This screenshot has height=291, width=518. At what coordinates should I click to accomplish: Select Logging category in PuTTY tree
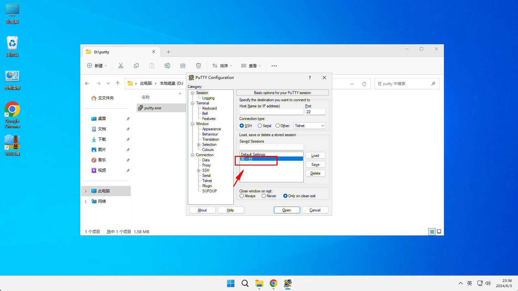(208, 98)
